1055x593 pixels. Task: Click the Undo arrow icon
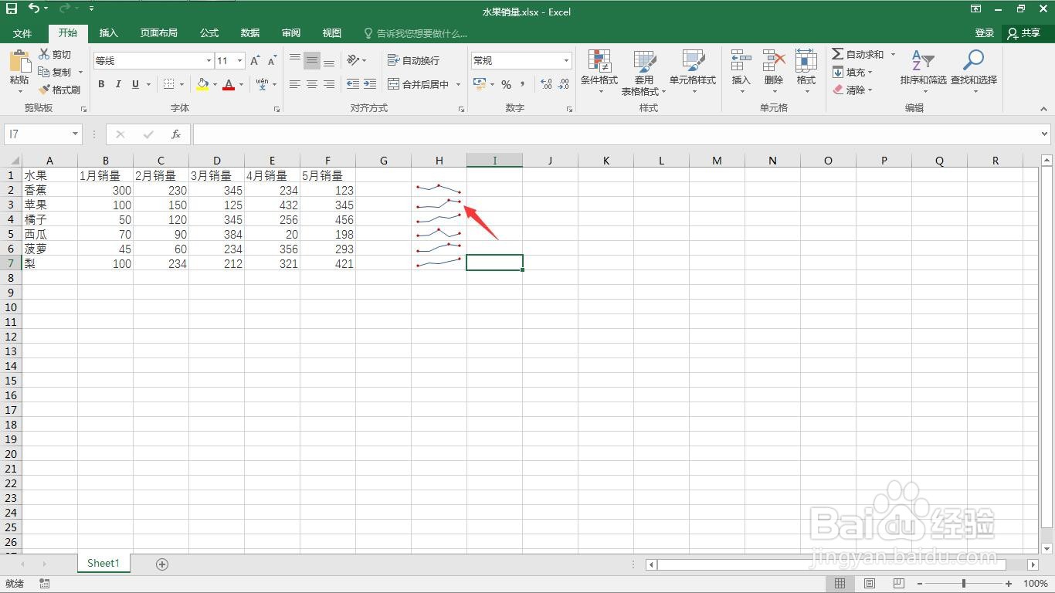34,8
